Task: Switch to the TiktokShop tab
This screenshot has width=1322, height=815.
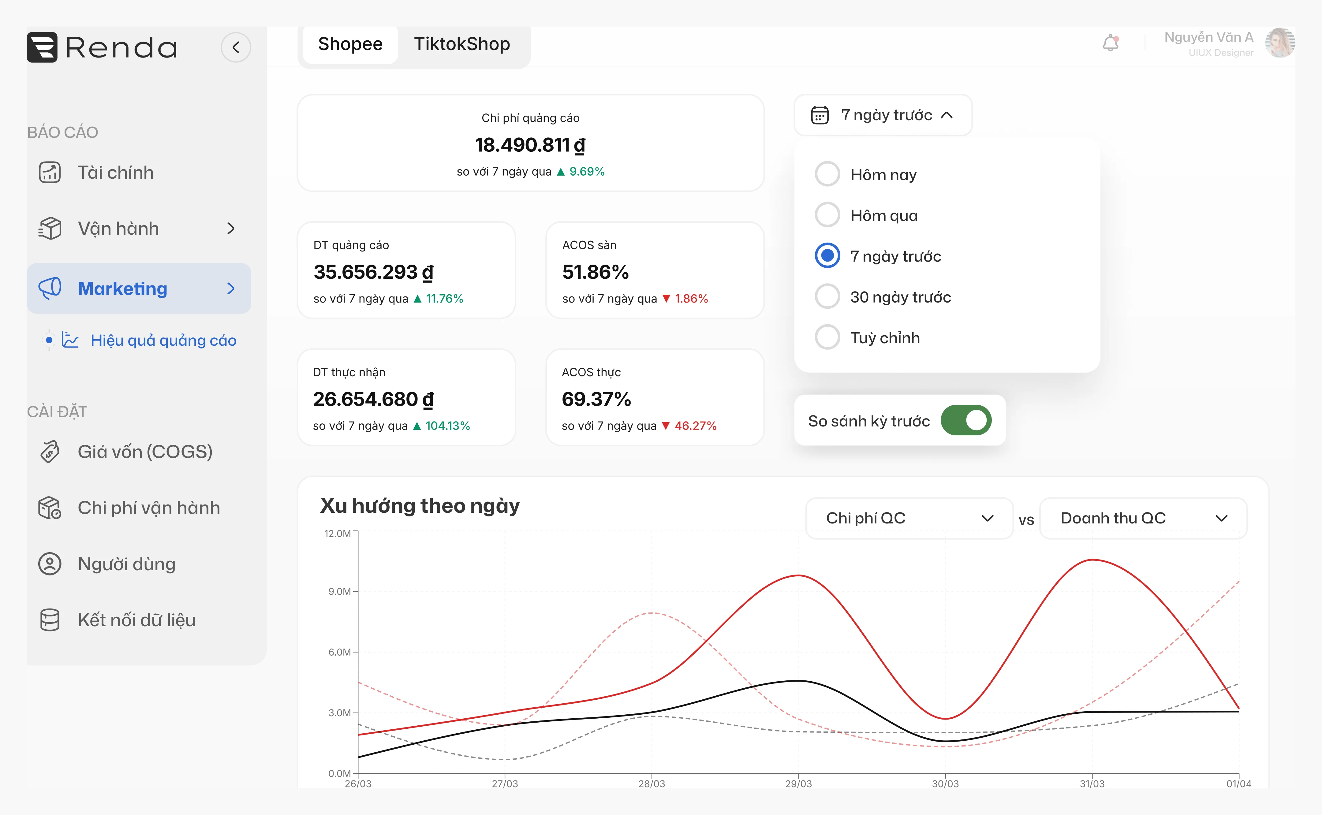Action: coord(462,44)
